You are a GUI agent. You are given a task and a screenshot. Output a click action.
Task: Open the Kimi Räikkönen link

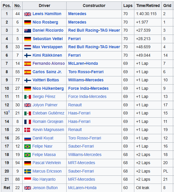[47, 55]
